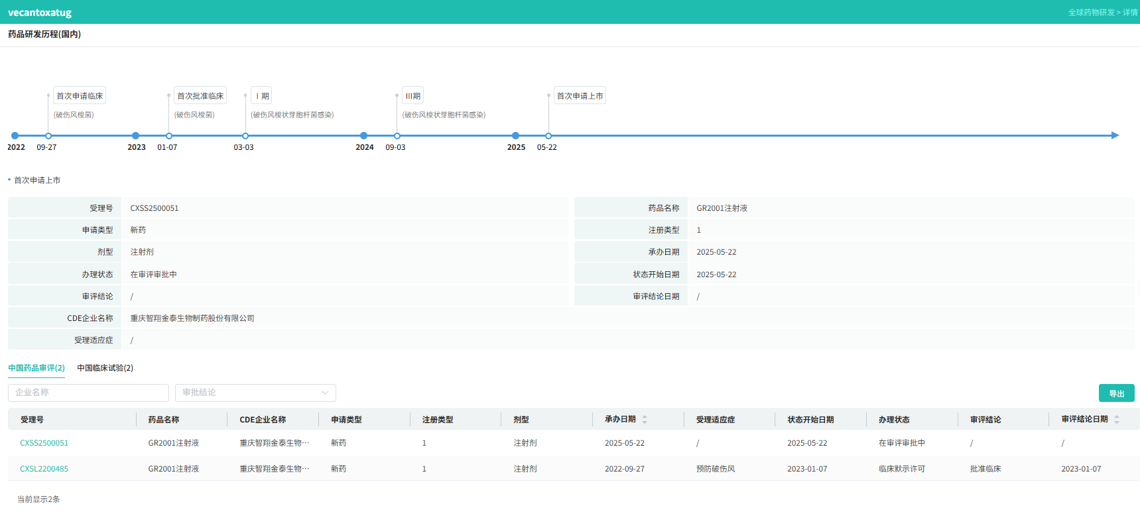The height and width of the screenshot is (512, 1140).
Task: Select the III期 timeline milestone
Action: 412,96
